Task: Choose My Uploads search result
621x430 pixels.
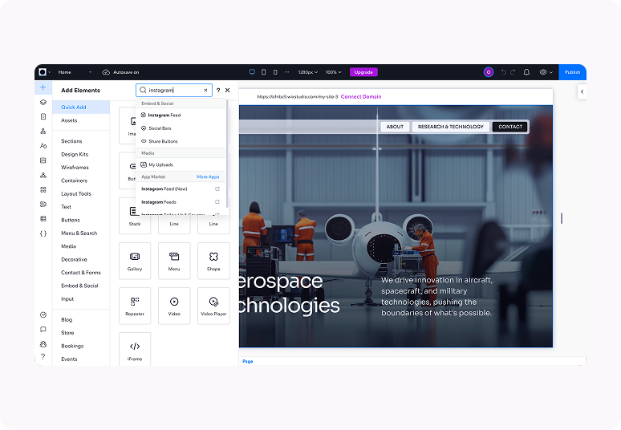Action: [x=181, y=164]
